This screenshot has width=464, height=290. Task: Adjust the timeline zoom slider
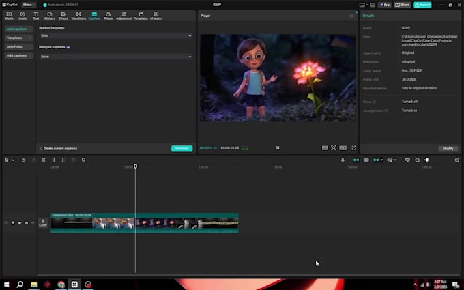point(426,160)
